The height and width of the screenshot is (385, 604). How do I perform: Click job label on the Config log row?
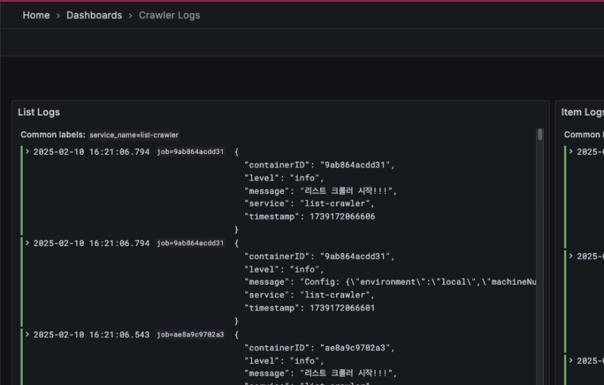(x=190, y=243)
